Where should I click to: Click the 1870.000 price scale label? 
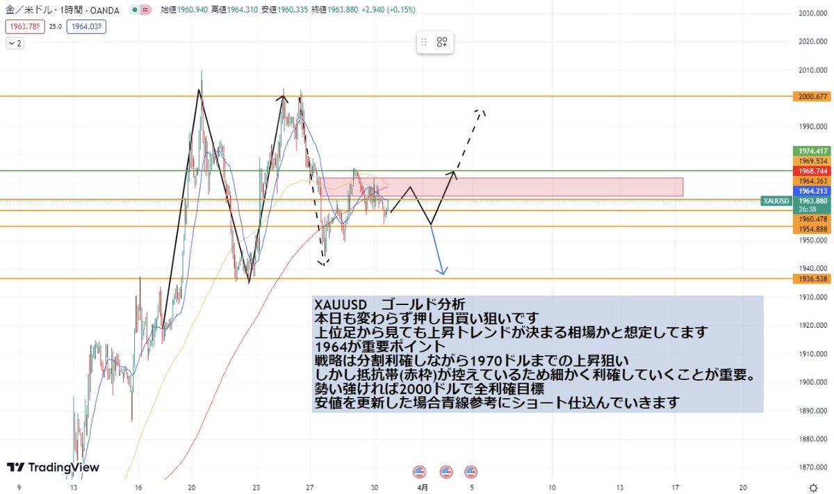coord(812,467)
